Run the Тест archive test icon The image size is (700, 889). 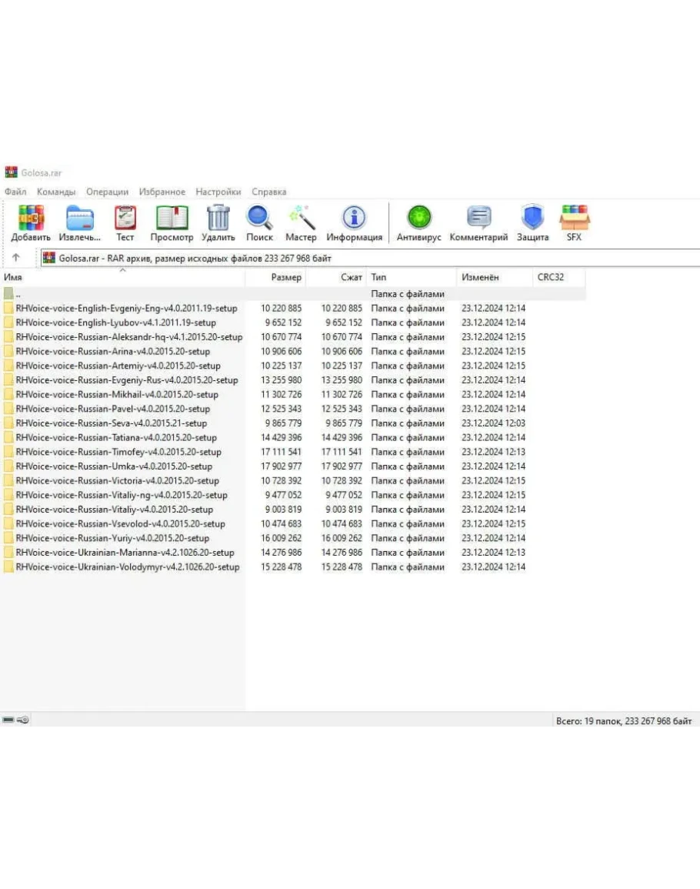125,219
